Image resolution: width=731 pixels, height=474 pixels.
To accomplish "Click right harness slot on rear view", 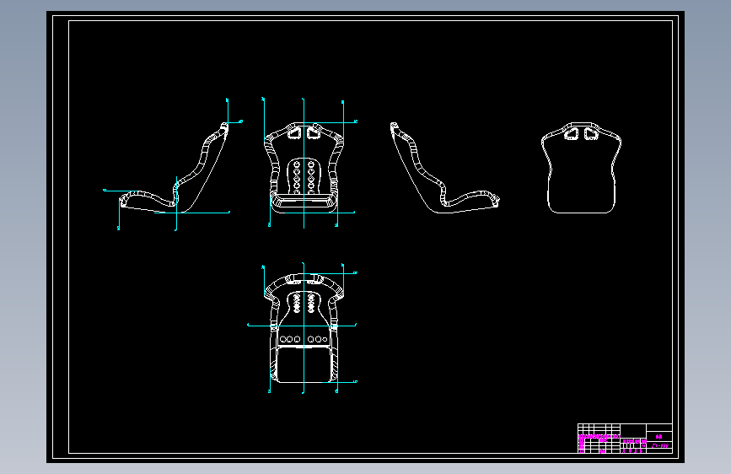I will point(591,134).
